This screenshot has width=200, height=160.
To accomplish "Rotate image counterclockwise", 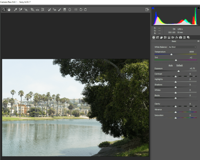I will (81, 10).
